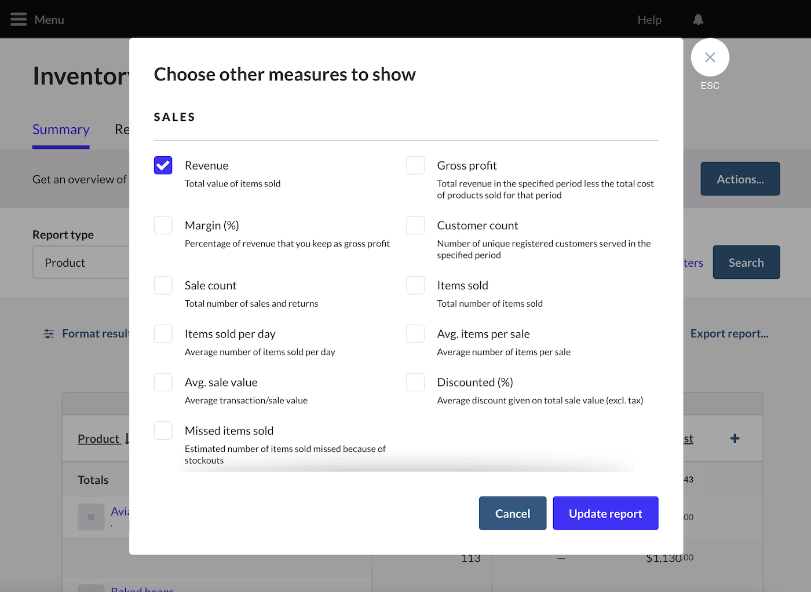Screen dimensions: 811x592
Task: Switch to the Summary tab
Action: 61,130
